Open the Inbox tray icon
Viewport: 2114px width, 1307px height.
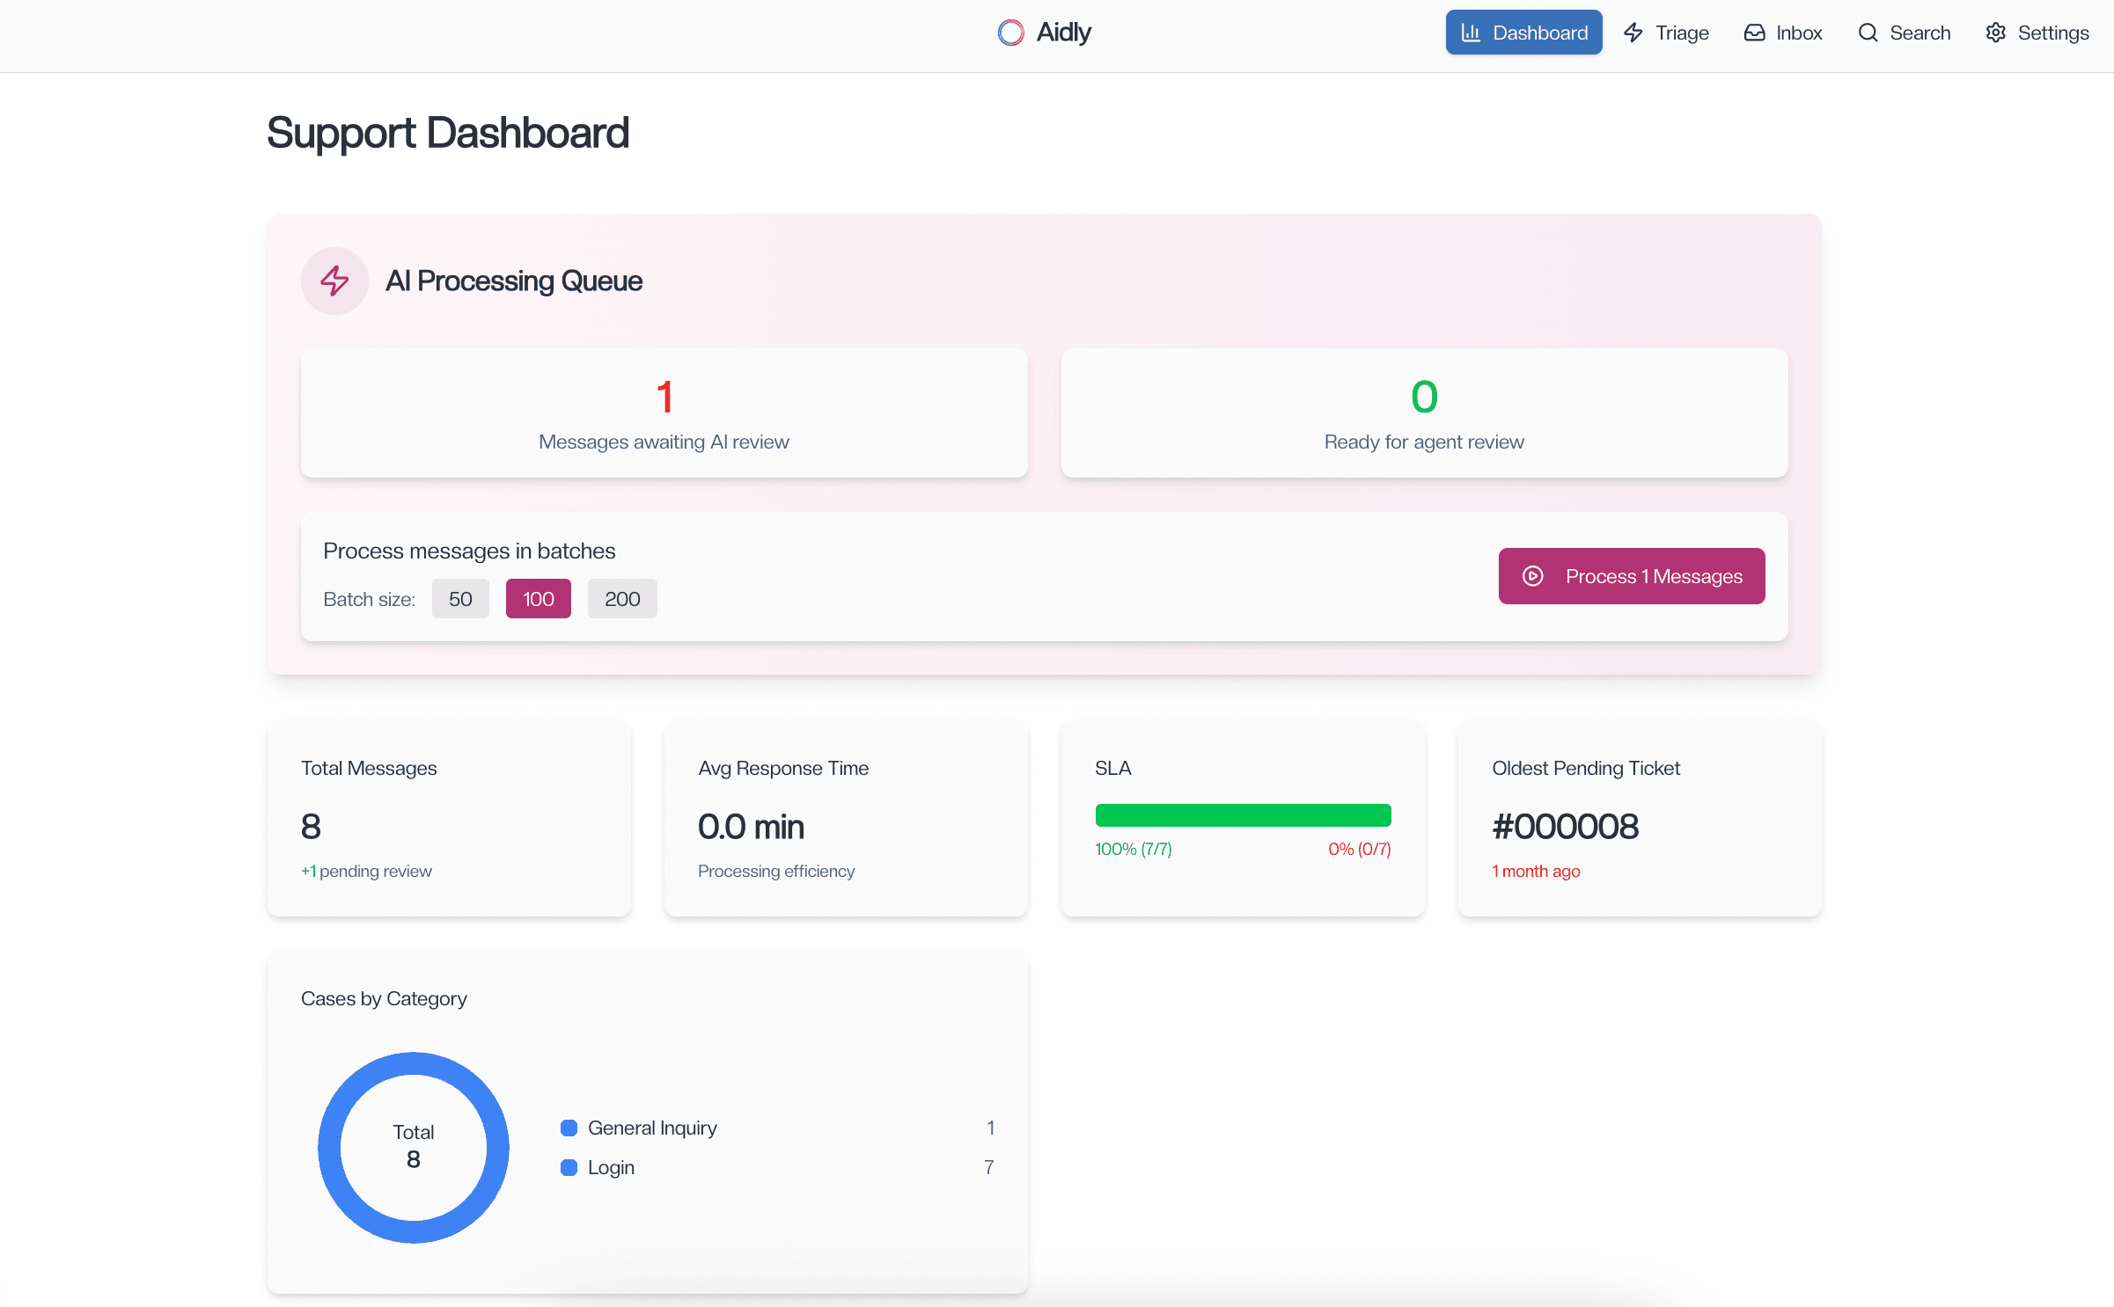coord(1755,32)
